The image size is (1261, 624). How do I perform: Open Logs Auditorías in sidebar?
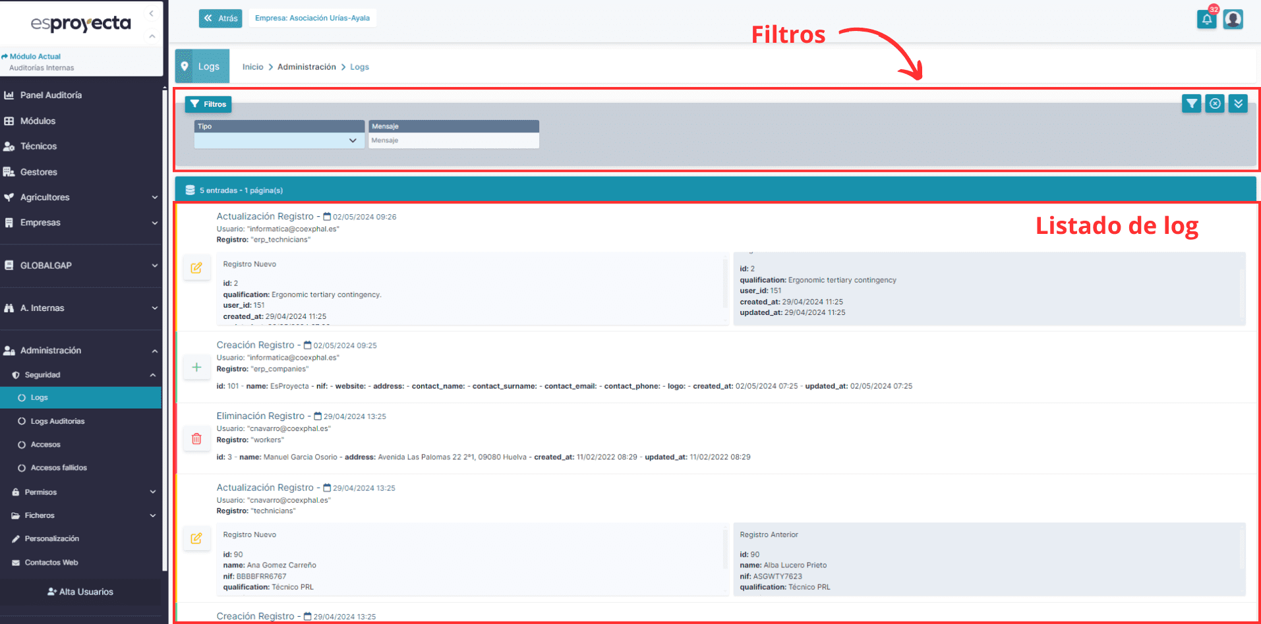(x=57, y=421)
